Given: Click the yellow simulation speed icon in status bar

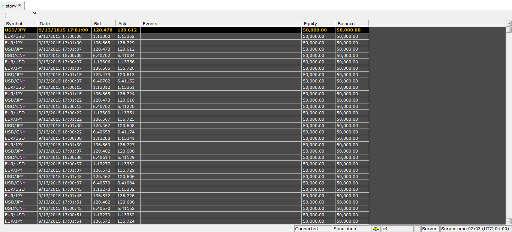Looking at the screenshot, I should tap(376, 229).
